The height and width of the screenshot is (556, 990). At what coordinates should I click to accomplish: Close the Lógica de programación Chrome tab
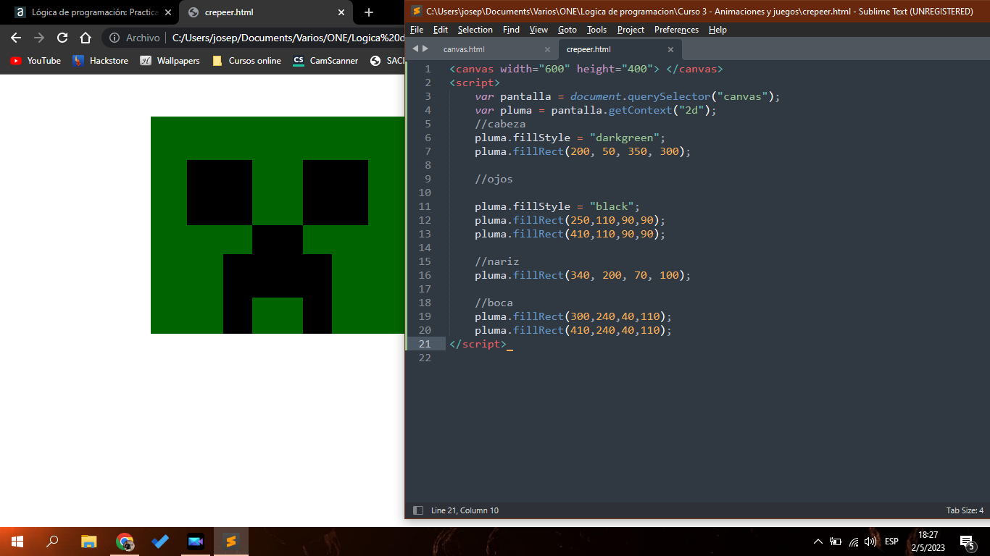point(167,12)
